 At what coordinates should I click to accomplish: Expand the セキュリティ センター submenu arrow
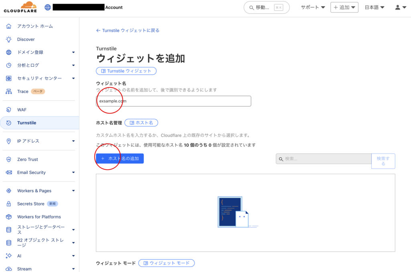click(73, 78)
